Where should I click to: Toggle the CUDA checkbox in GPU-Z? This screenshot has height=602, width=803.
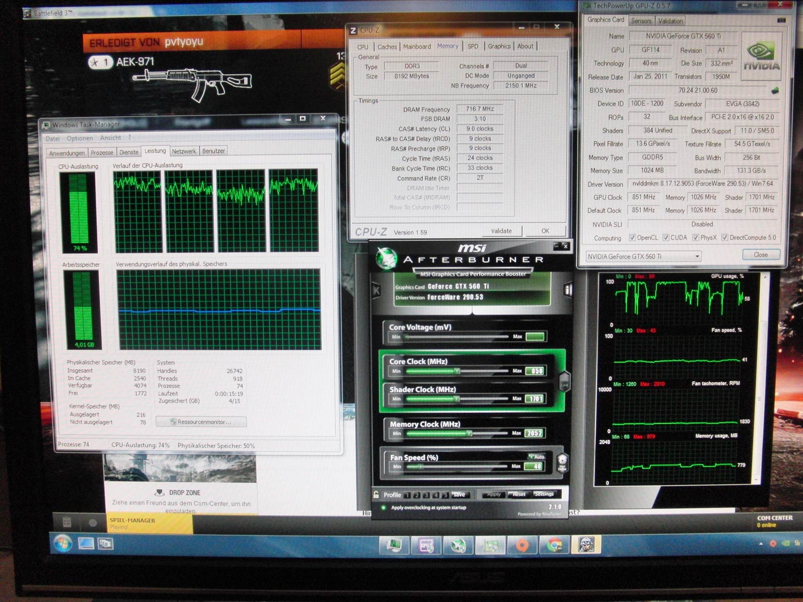tap(665, 238)
